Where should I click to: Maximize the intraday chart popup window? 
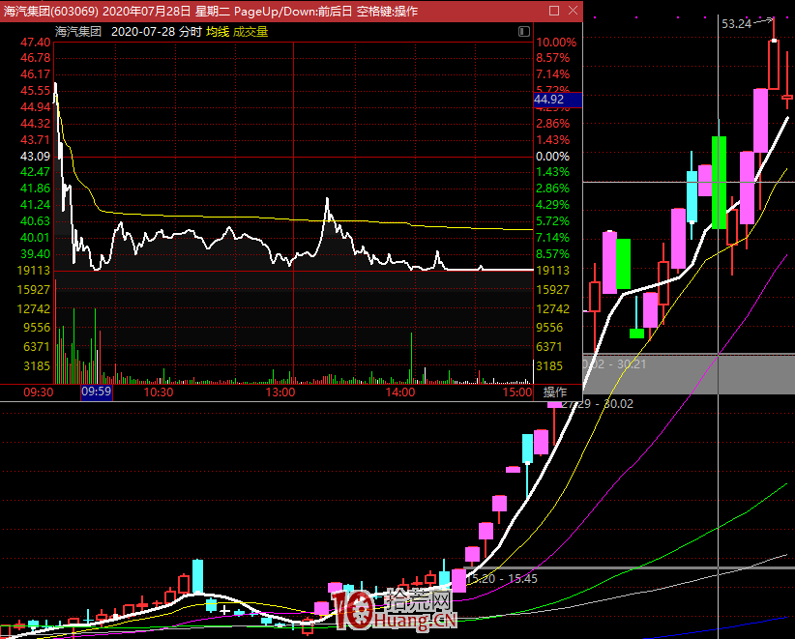(x=554, y=11)
